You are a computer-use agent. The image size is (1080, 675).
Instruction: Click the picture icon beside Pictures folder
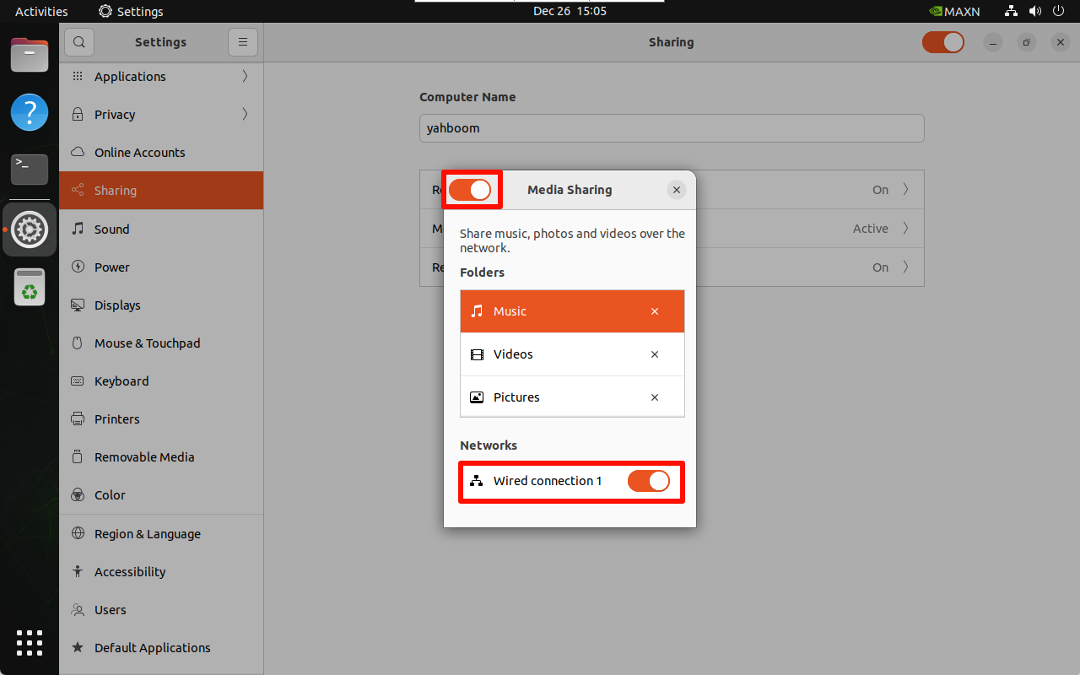tap(477, 397)
